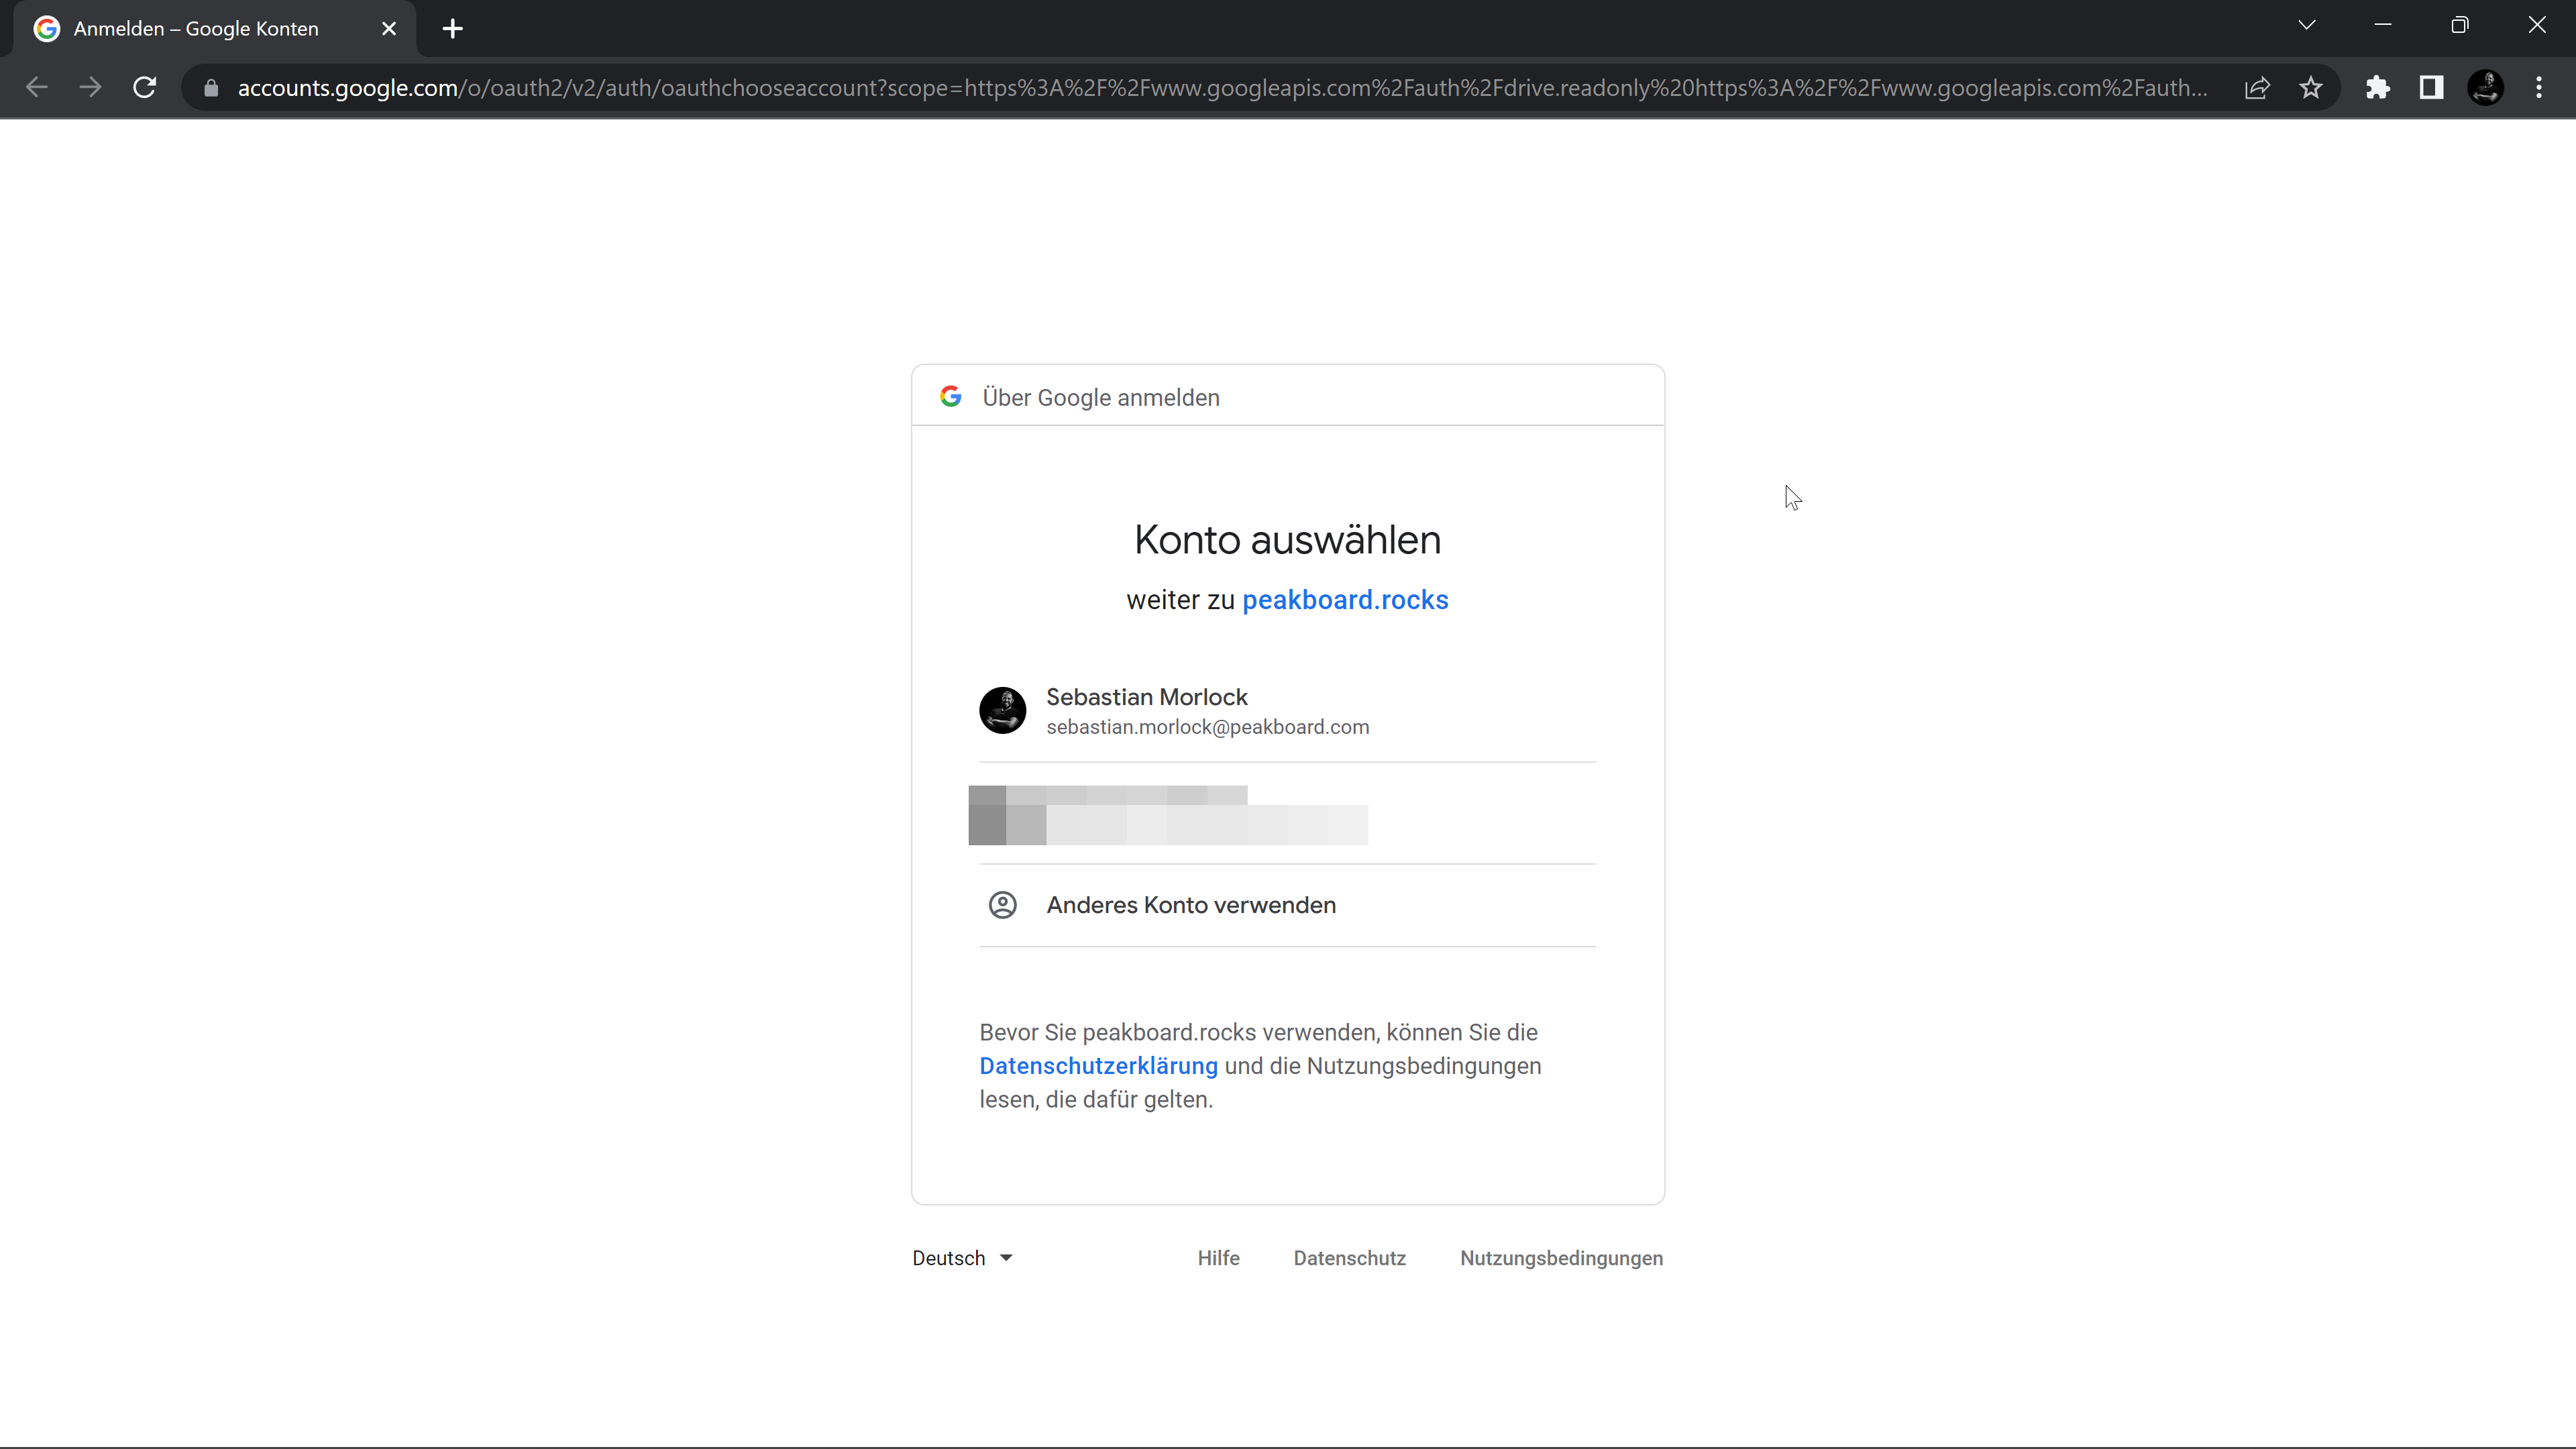The height and width of the screenshot is (1449, 2576).
Task: Click the Datenschutz footer link
Action: pyautogui.click(x=1349, y=1258)
